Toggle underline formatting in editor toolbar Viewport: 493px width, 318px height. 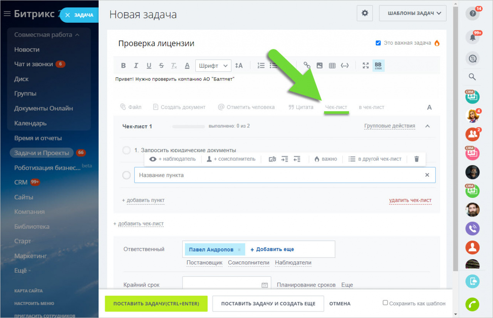[149, 65]
